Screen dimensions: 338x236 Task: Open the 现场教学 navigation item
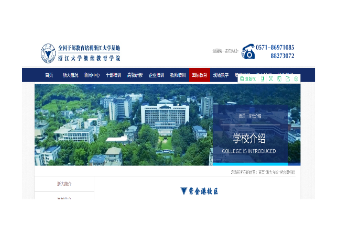pyautogui.click(x=221, y=75)
